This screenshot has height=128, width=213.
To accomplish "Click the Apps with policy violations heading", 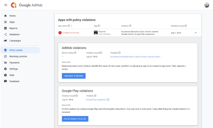I will pyautogui.click(x=77, y=20).
